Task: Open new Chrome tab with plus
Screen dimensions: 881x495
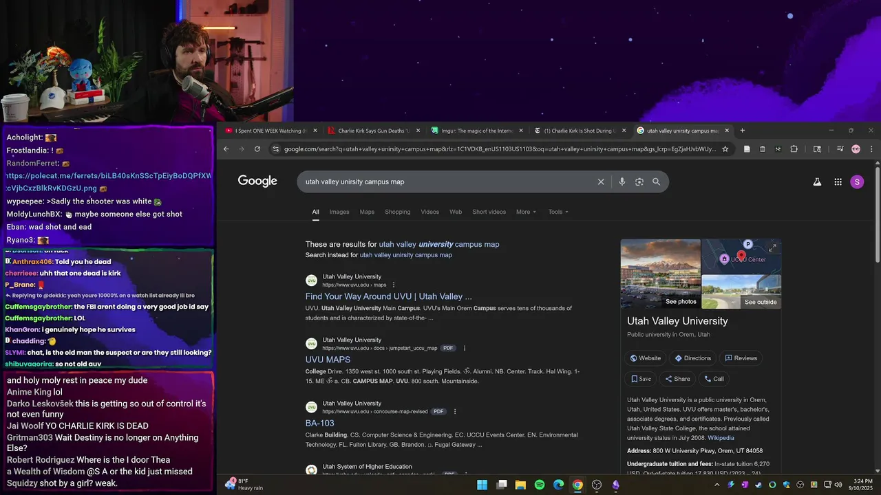Action: point(742,130)
